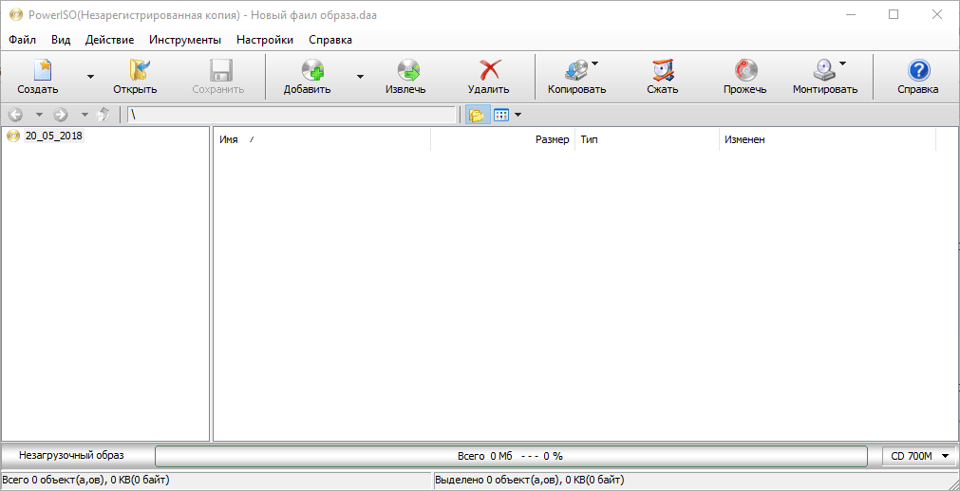Click the Незагрузочный образ button
The width and height of the screenshot is (960, 491).
point(71,456)
